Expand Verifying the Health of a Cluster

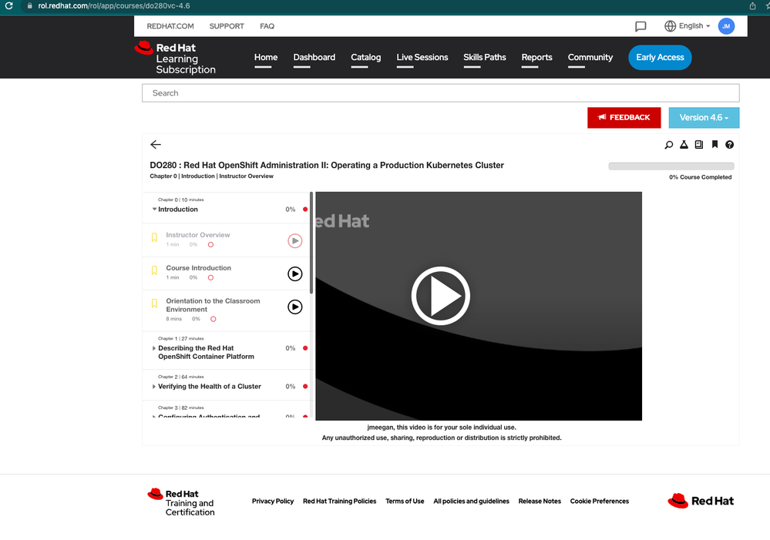[x=154, y=387]
